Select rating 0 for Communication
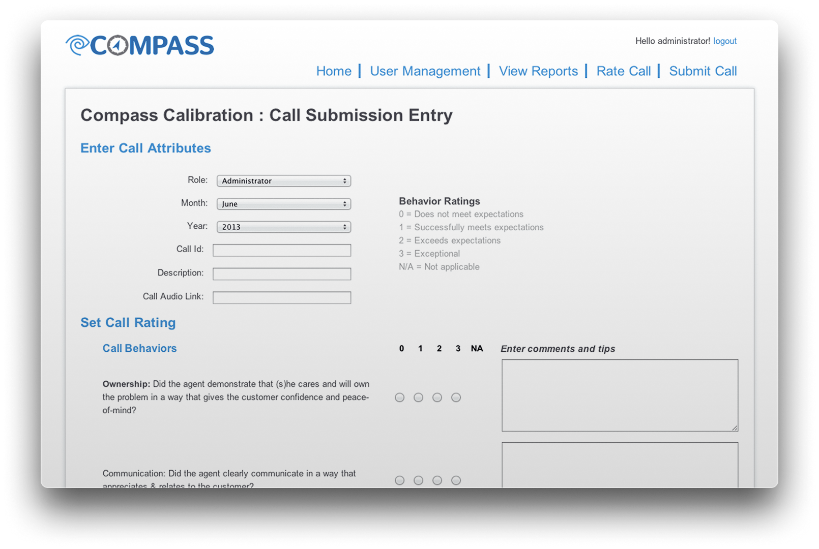Screen dimensions: 819x549 [x=400, y=480]
